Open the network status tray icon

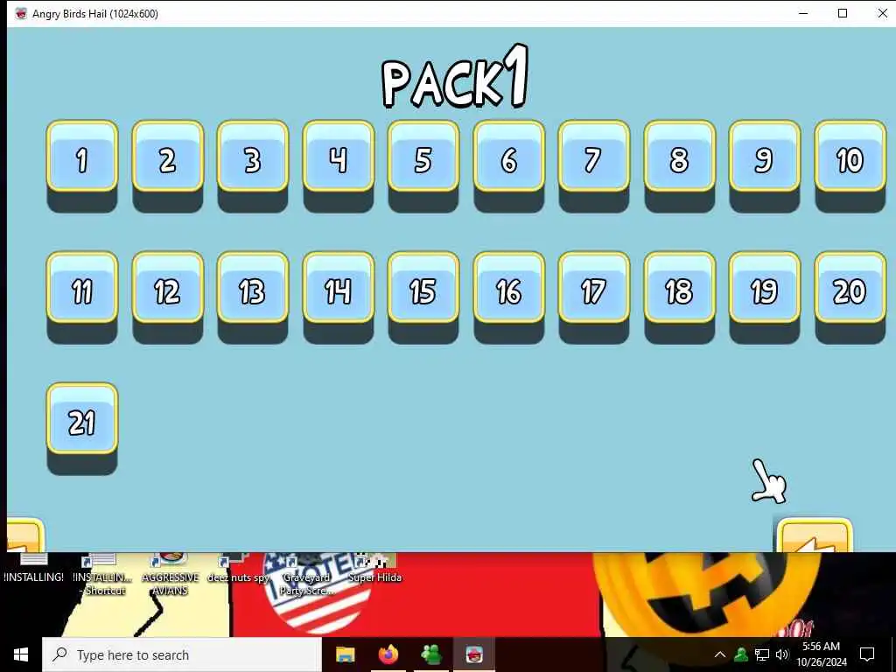point(762,654)
